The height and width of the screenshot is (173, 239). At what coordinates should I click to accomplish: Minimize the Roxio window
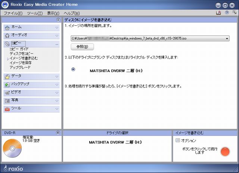[x=218, y=6]
